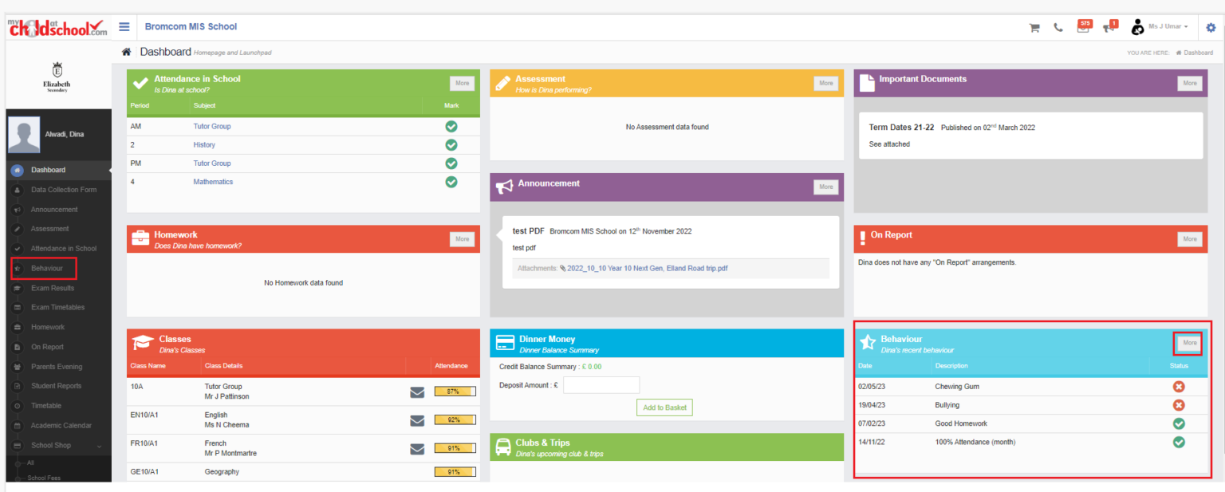
Task: Click green check mark for History attendance
Action: point(451,145)
